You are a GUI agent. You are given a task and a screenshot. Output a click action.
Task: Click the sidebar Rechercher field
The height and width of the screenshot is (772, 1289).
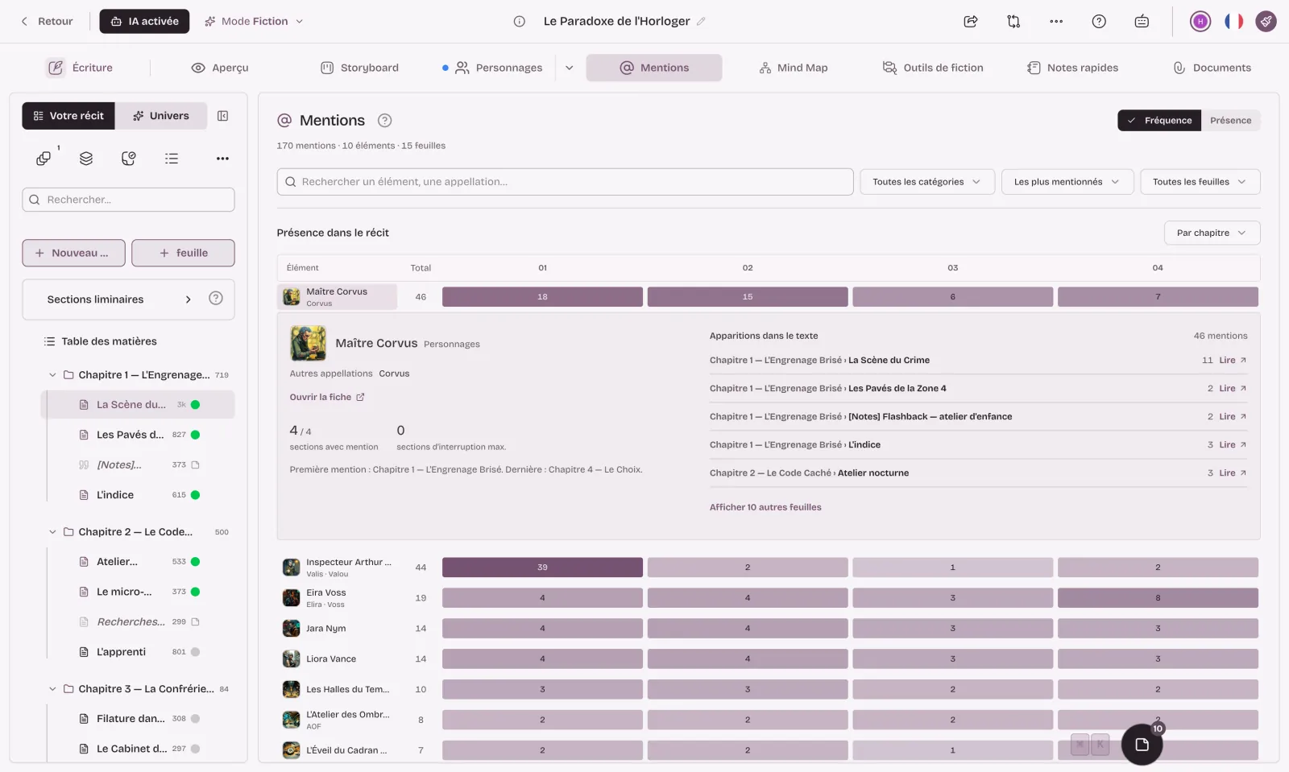(128, 200)
